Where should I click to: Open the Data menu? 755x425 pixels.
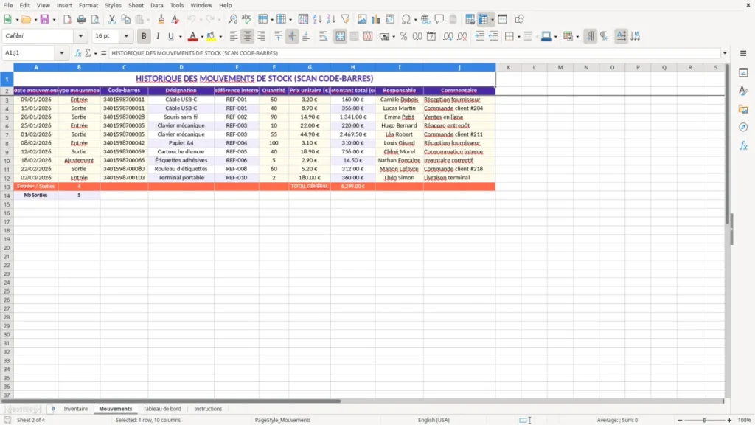pos(156,5)
